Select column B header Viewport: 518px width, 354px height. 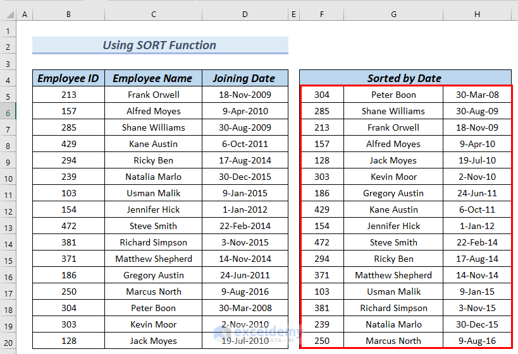[68, 14]
